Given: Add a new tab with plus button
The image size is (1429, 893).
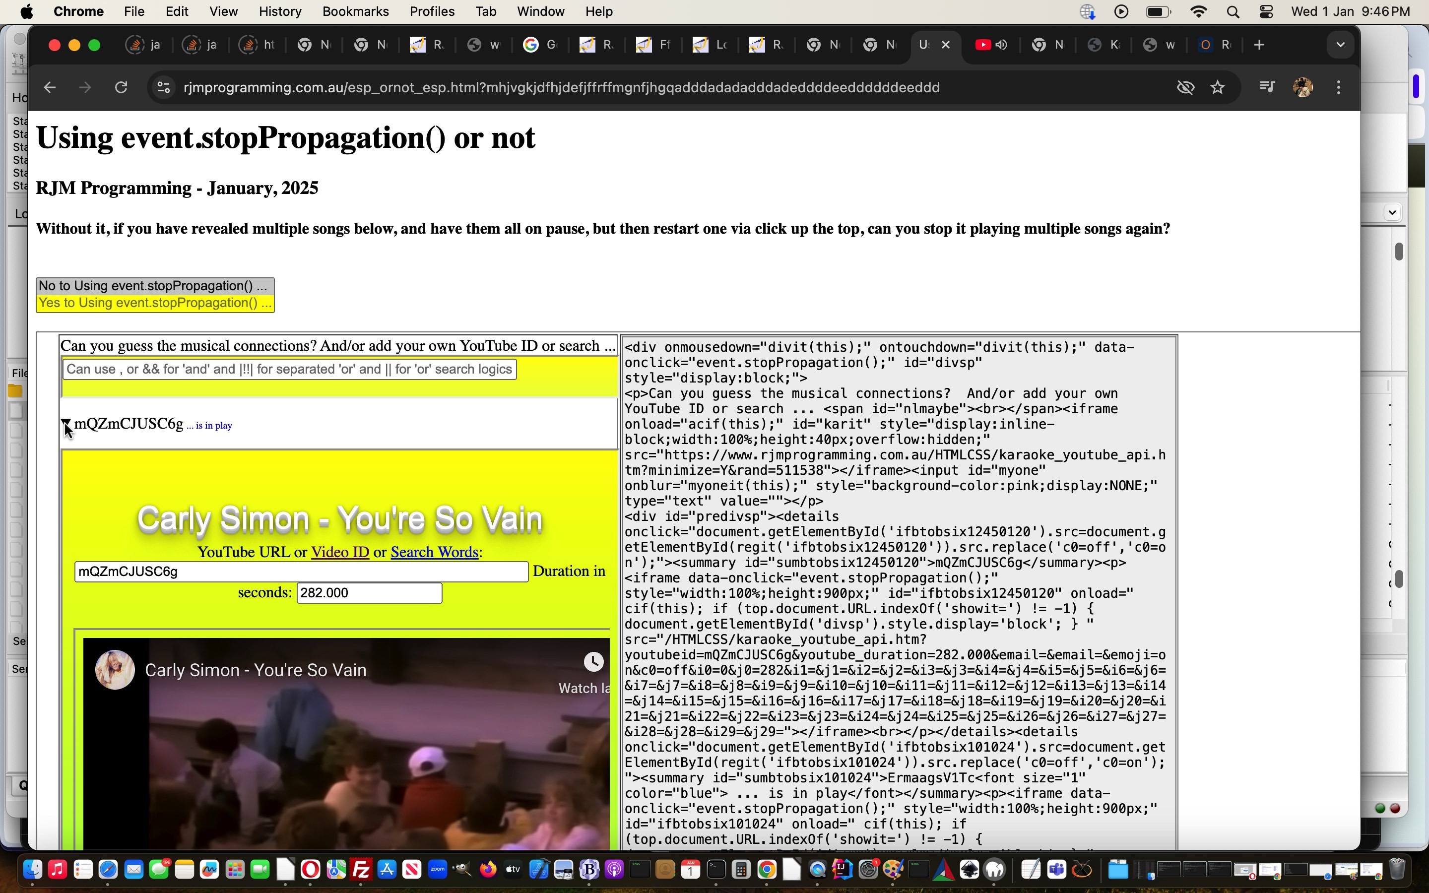Looking at the screenshot, I should (1259, 45).
